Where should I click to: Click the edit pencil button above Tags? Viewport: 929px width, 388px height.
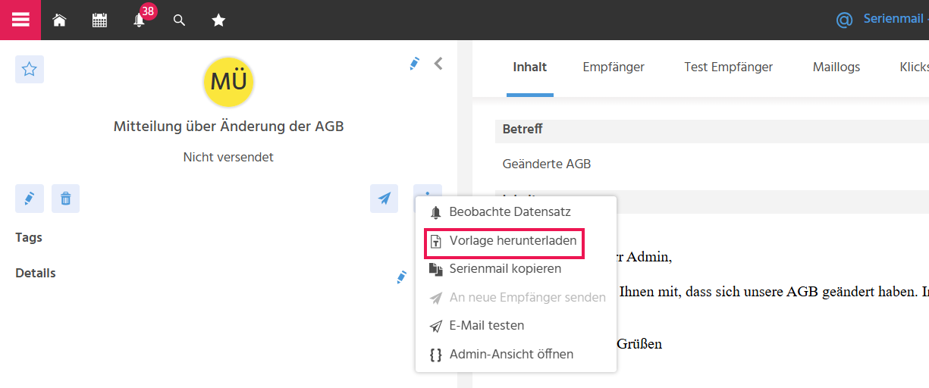[x=30, y=199]
